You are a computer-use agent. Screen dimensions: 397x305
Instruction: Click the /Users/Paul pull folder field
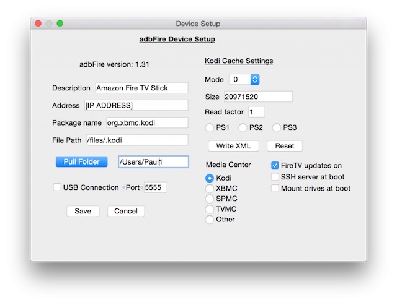[x=153, y=161]
